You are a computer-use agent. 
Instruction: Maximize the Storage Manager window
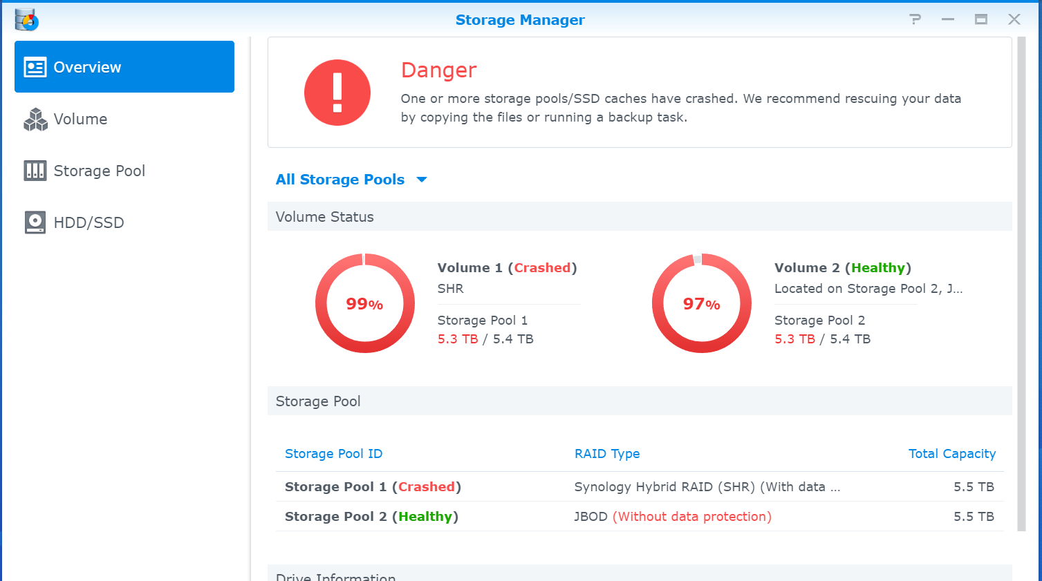pos(980,19)
